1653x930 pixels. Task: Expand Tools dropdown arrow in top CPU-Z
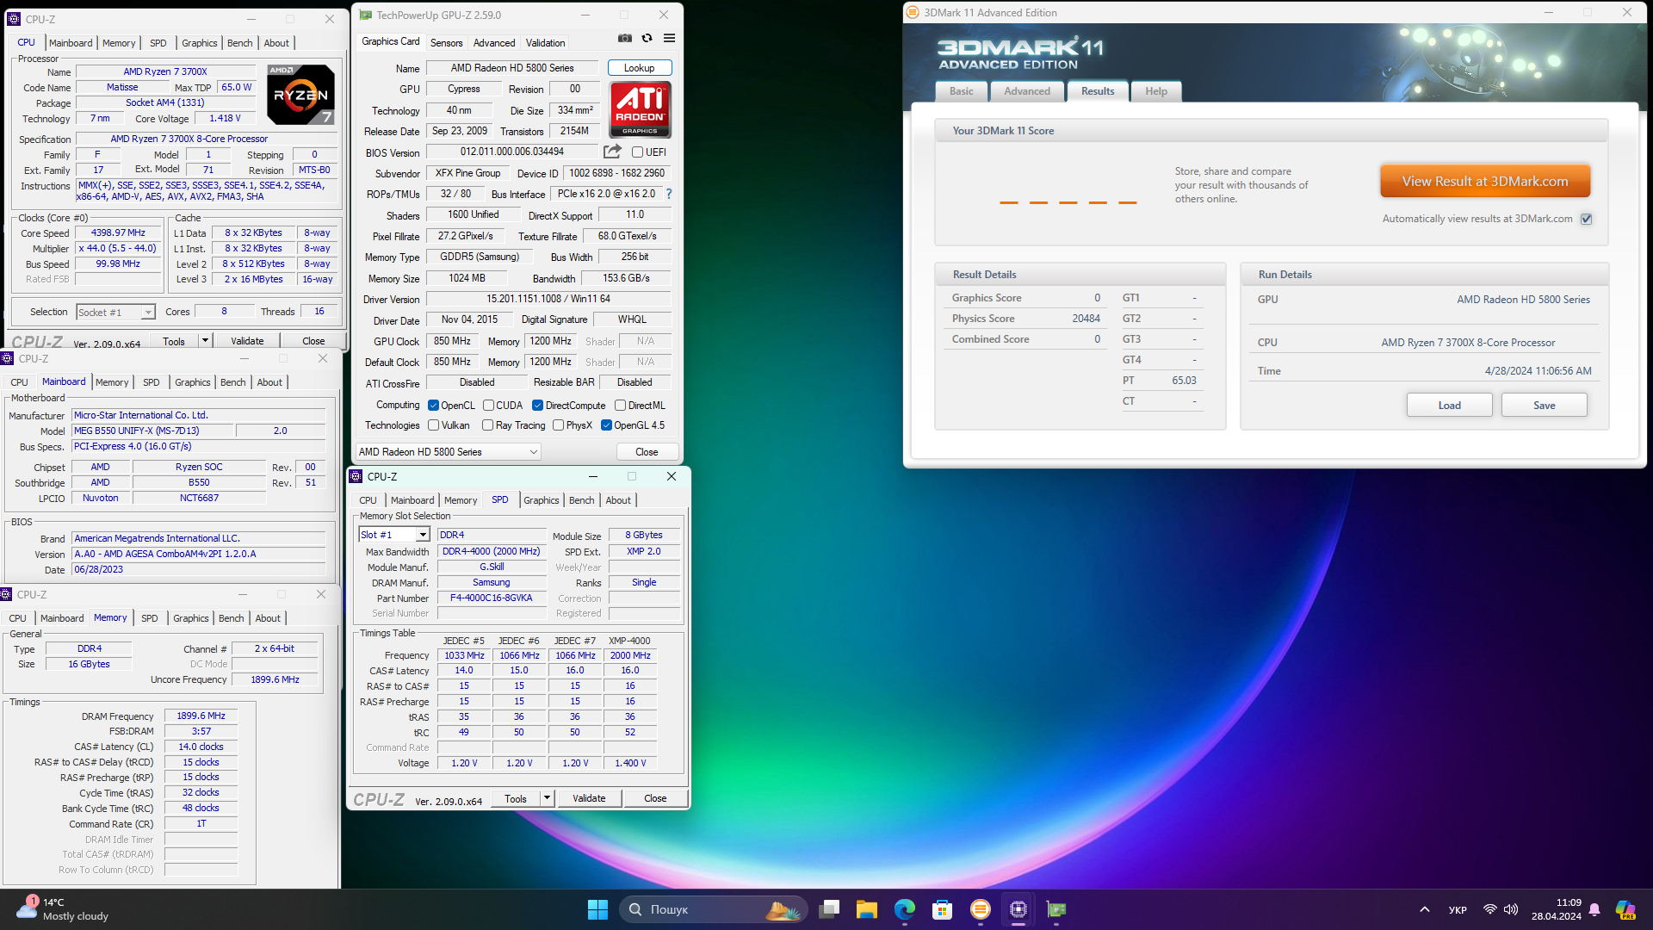coord(205,341)
